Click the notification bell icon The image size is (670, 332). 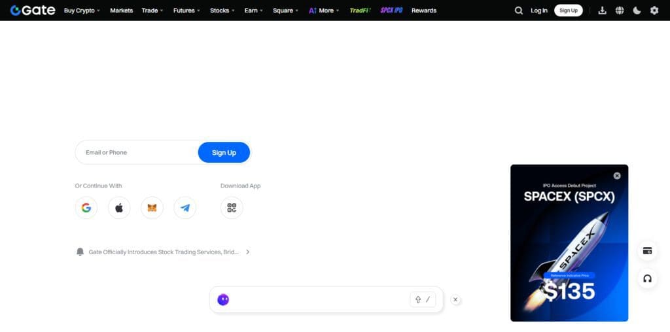(x=80, y=252)
